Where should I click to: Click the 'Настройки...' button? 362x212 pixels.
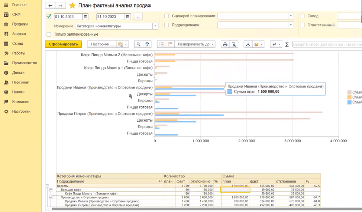click(x=101, y=44)
